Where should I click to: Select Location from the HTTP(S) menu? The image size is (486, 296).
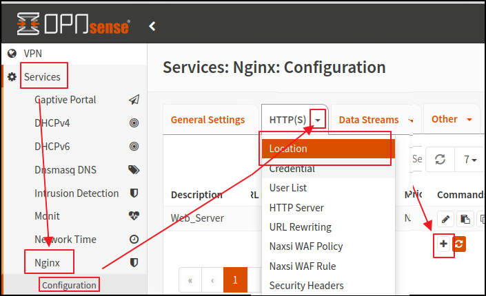coord(328,149)
